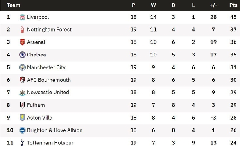Image resolution: width=240 pixels, height=146 pixels.
Task: Open the Liverpool team link
Action: coord(38,17)
